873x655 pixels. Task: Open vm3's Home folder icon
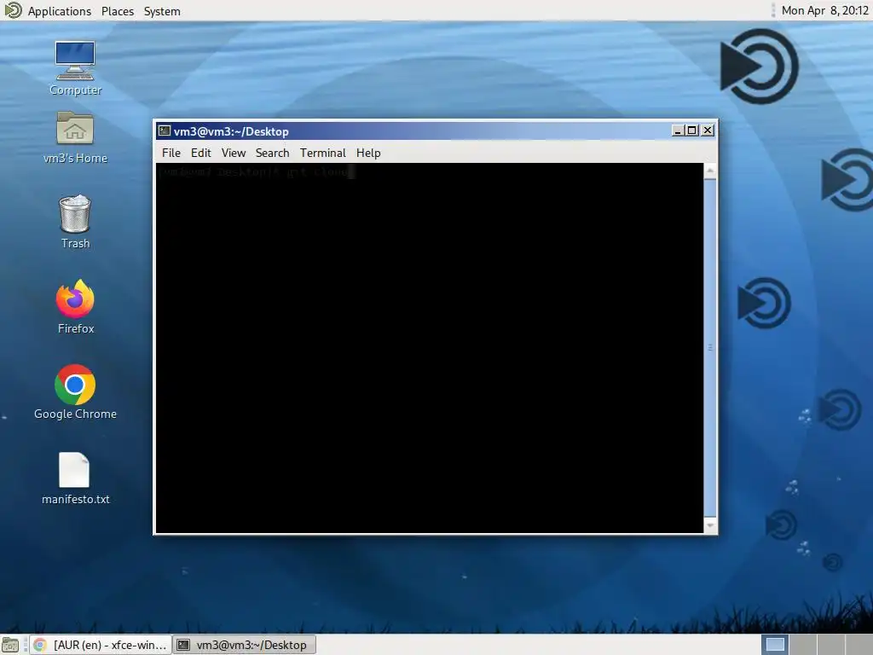75,137
